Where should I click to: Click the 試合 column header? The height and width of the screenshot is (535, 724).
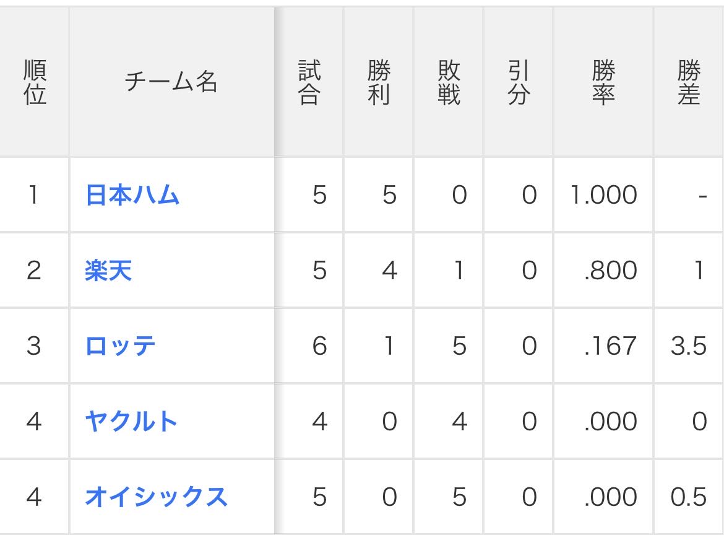click(x=309, y=82)
